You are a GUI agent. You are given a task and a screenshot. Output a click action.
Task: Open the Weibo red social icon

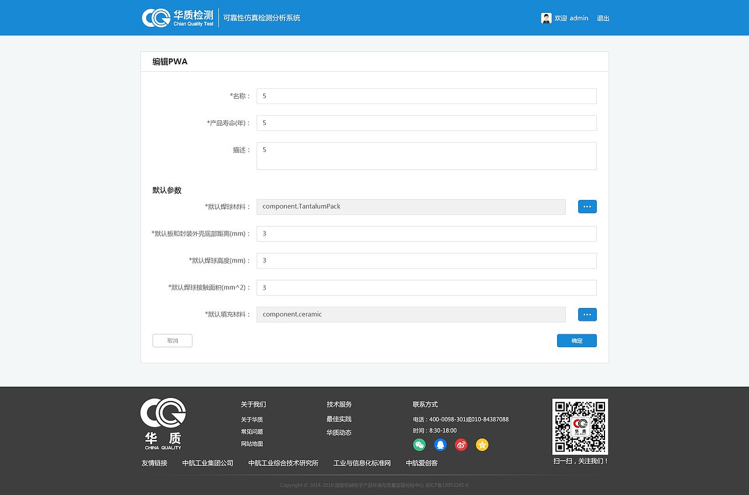coord(461,445)
